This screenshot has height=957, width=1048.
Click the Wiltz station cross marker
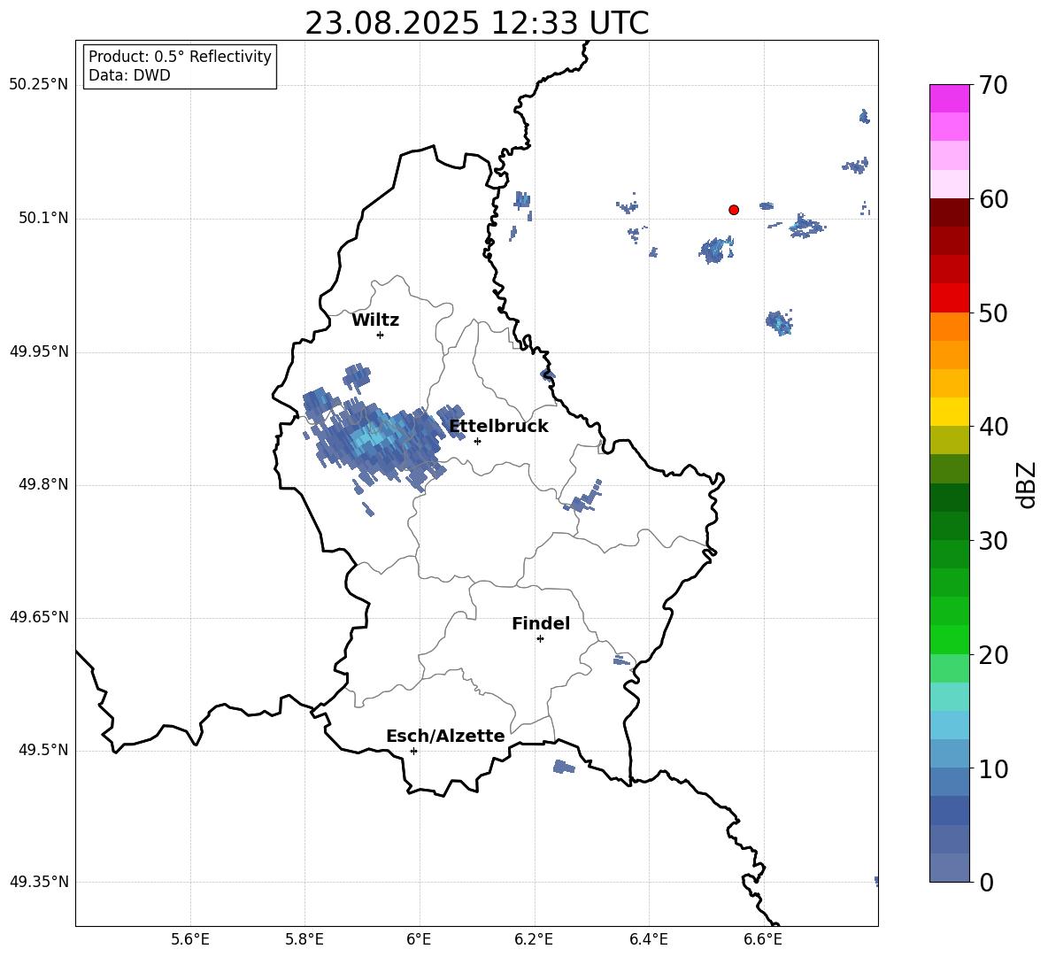pos(381,336)
